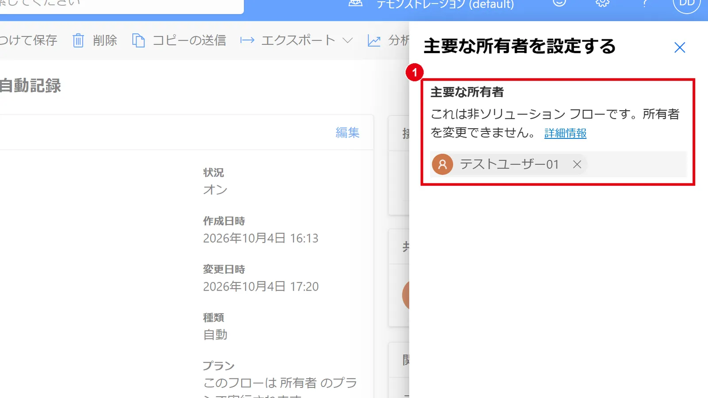Viewport: 708px width, 398px height.
Task: Click the 削除 toolbar label
Action: pyautogui.click(x=105, y=41)
